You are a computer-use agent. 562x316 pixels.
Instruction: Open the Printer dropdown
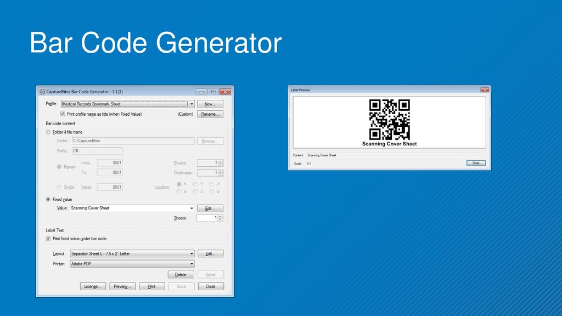pos(132,264)
